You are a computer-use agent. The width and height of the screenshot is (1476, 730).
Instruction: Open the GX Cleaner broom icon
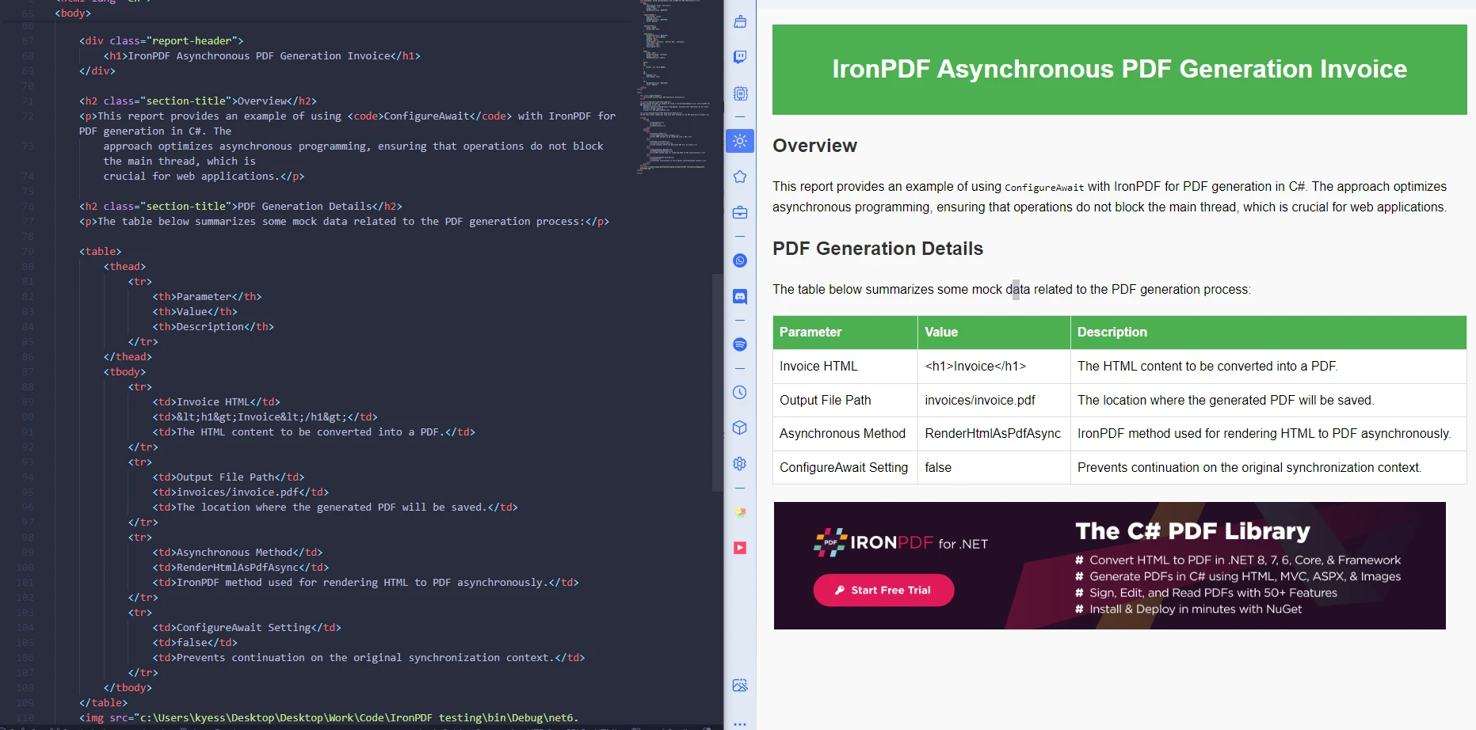[740, 21]
